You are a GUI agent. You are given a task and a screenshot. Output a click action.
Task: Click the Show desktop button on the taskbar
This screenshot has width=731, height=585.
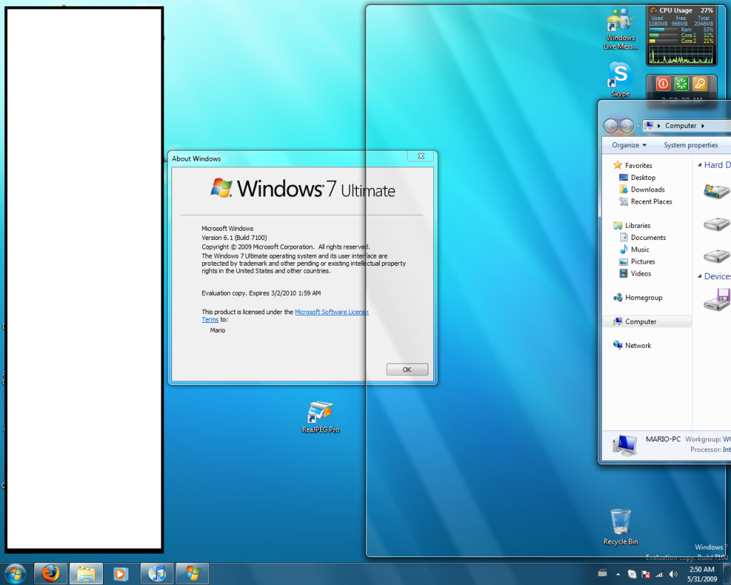click(x=727, y=574)
